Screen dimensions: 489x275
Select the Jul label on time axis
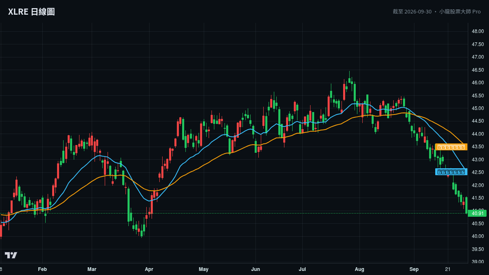302,269
